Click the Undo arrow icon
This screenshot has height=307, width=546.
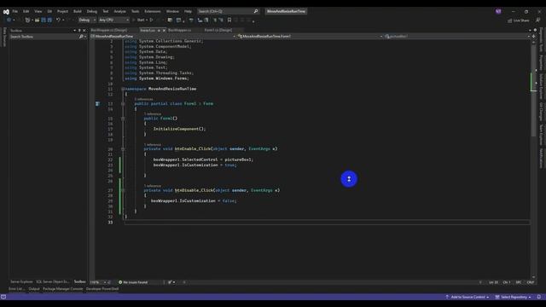pos(58,20)
